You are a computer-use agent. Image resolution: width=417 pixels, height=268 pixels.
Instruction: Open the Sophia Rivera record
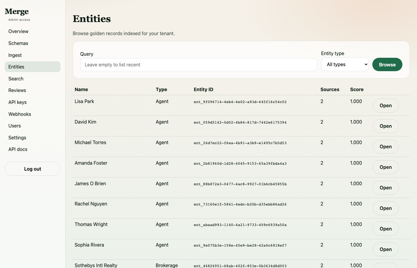385,250
